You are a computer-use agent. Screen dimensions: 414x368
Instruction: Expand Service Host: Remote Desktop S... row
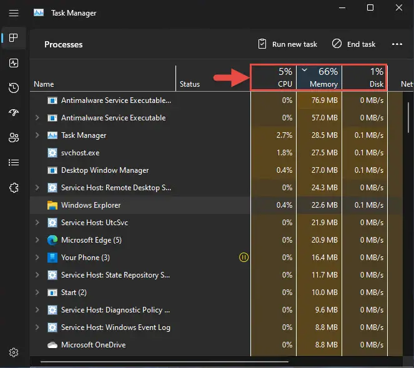coord(37,188)
